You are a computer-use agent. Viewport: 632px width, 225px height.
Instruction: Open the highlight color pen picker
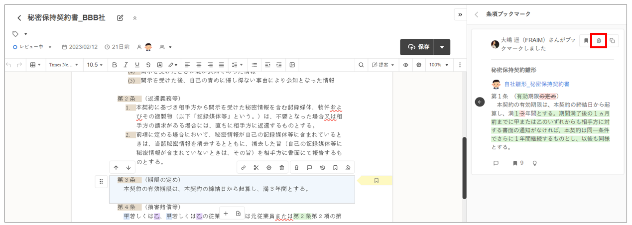pos(172,65)
